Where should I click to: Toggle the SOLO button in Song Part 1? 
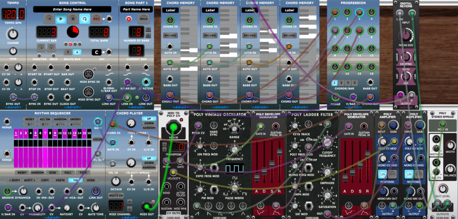pyautogui.click(x=143, y=19)
